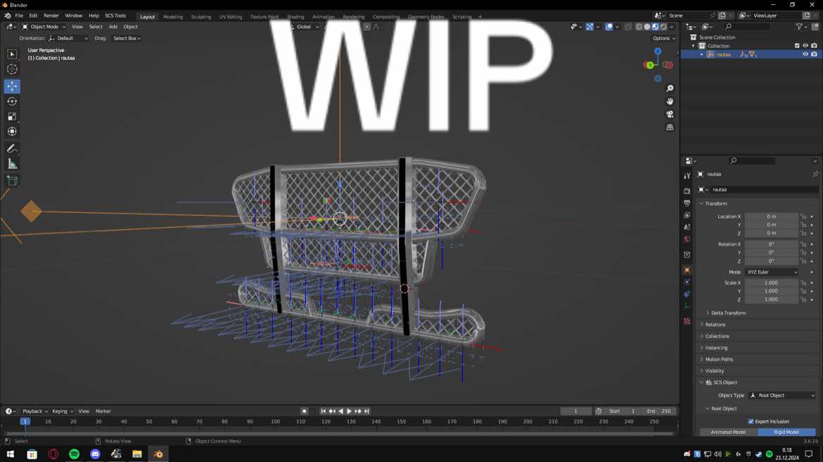823x462 pixels.
Task: Hide the rautaa object in the outliner
Action: 805,54
